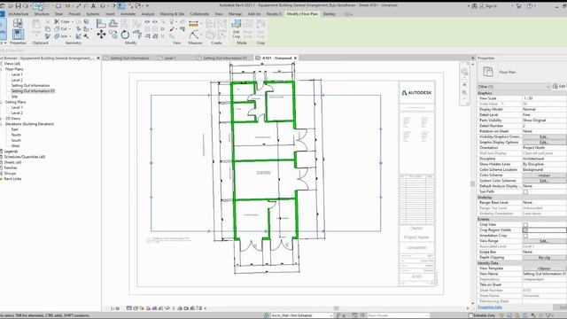Click the Type Properties icon above Properties button
567x319 pixels.
pyautogui.click(x=18, y=24)
